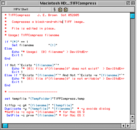Toggle the window collapse (windowshade) box
This screenshot has height=130, width=137.
(x=133, y=3)
